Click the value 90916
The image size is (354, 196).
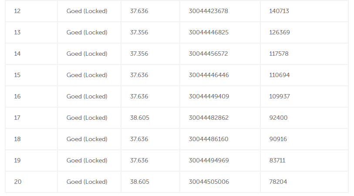[278, 139]
